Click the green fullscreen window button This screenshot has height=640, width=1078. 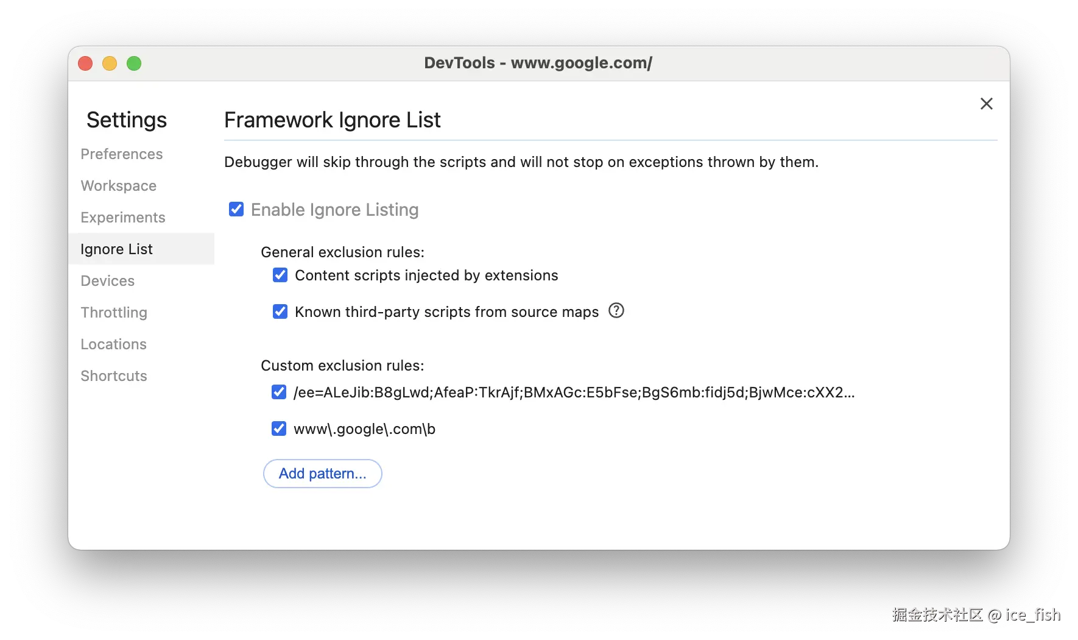coord(134,63)
